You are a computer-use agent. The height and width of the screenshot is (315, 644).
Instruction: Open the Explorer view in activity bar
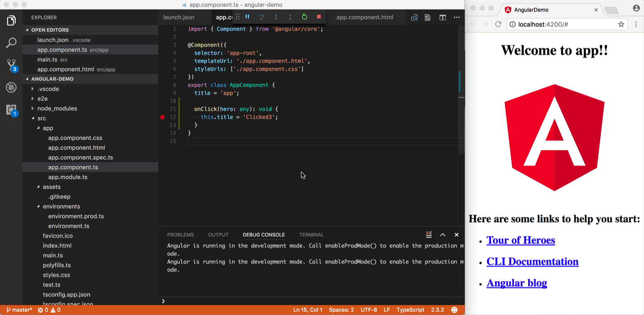click(11, 21)
